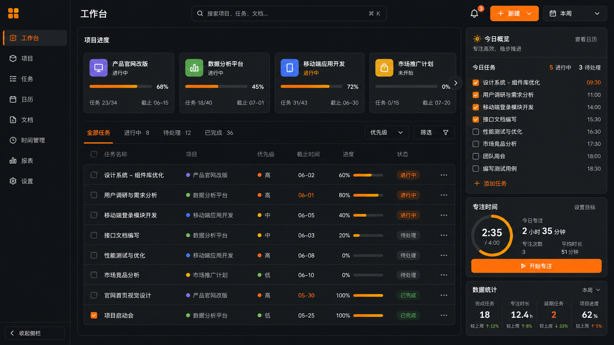Open more options for 项目启动会 row
The height and width of the screenshot is (345, 614).
pos(444,315)
